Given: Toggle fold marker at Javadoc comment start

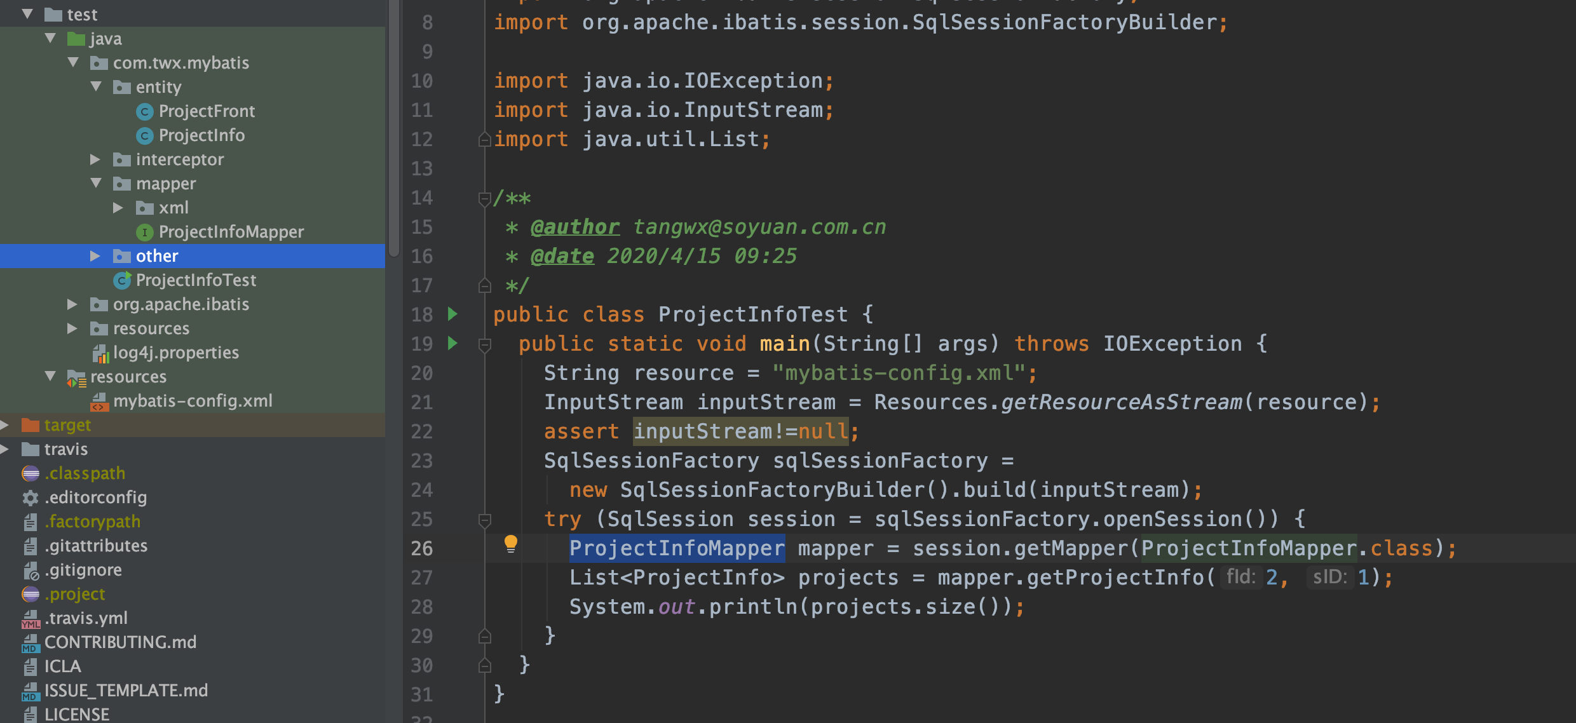Looking at the screenshot, I should [484, 199].
